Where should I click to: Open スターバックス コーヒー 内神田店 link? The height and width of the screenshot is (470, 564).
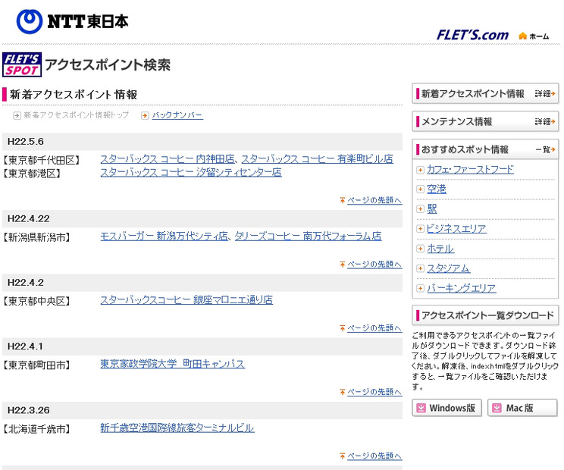168,159
